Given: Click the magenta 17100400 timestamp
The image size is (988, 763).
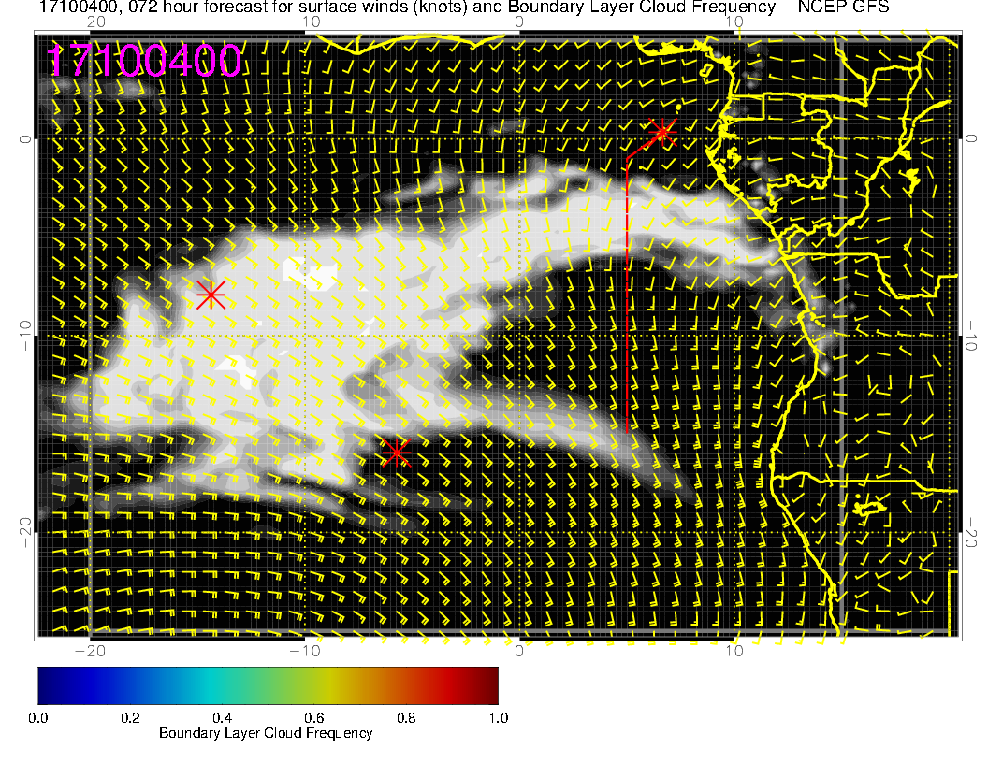Looking at the screenshot, I should (145, 62).
